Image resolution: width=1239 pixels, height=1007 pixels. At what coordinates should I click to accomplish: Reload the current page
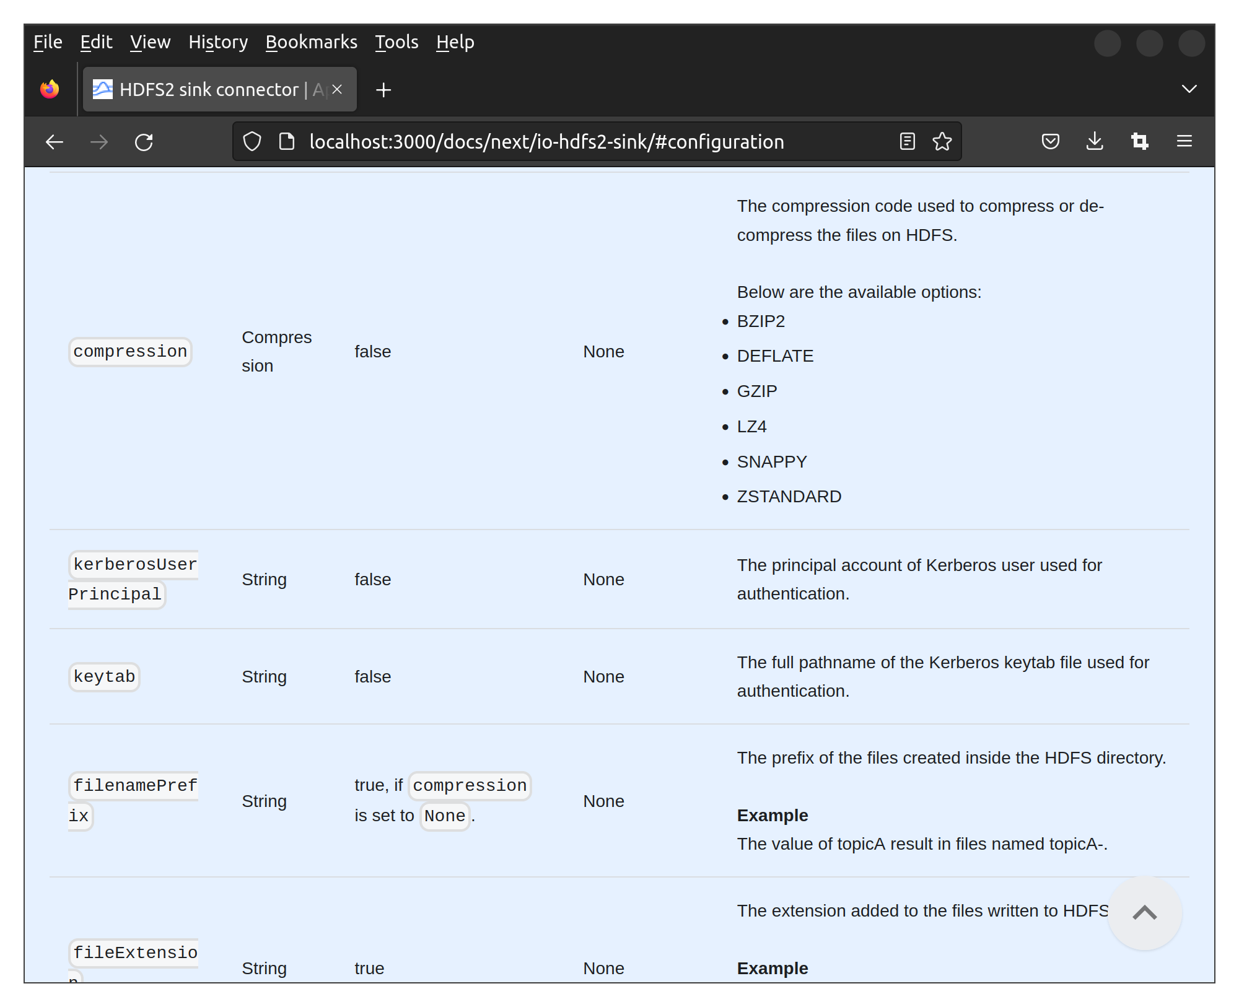144,142
